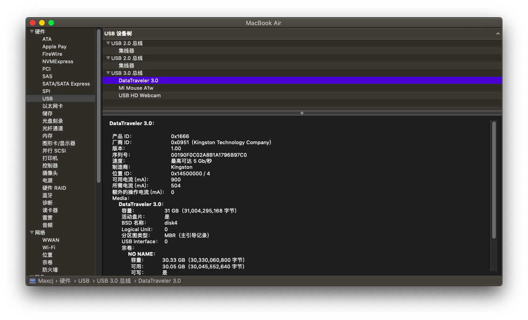
Task: Select SPI in the sidebar
Action: coord(46,91)
